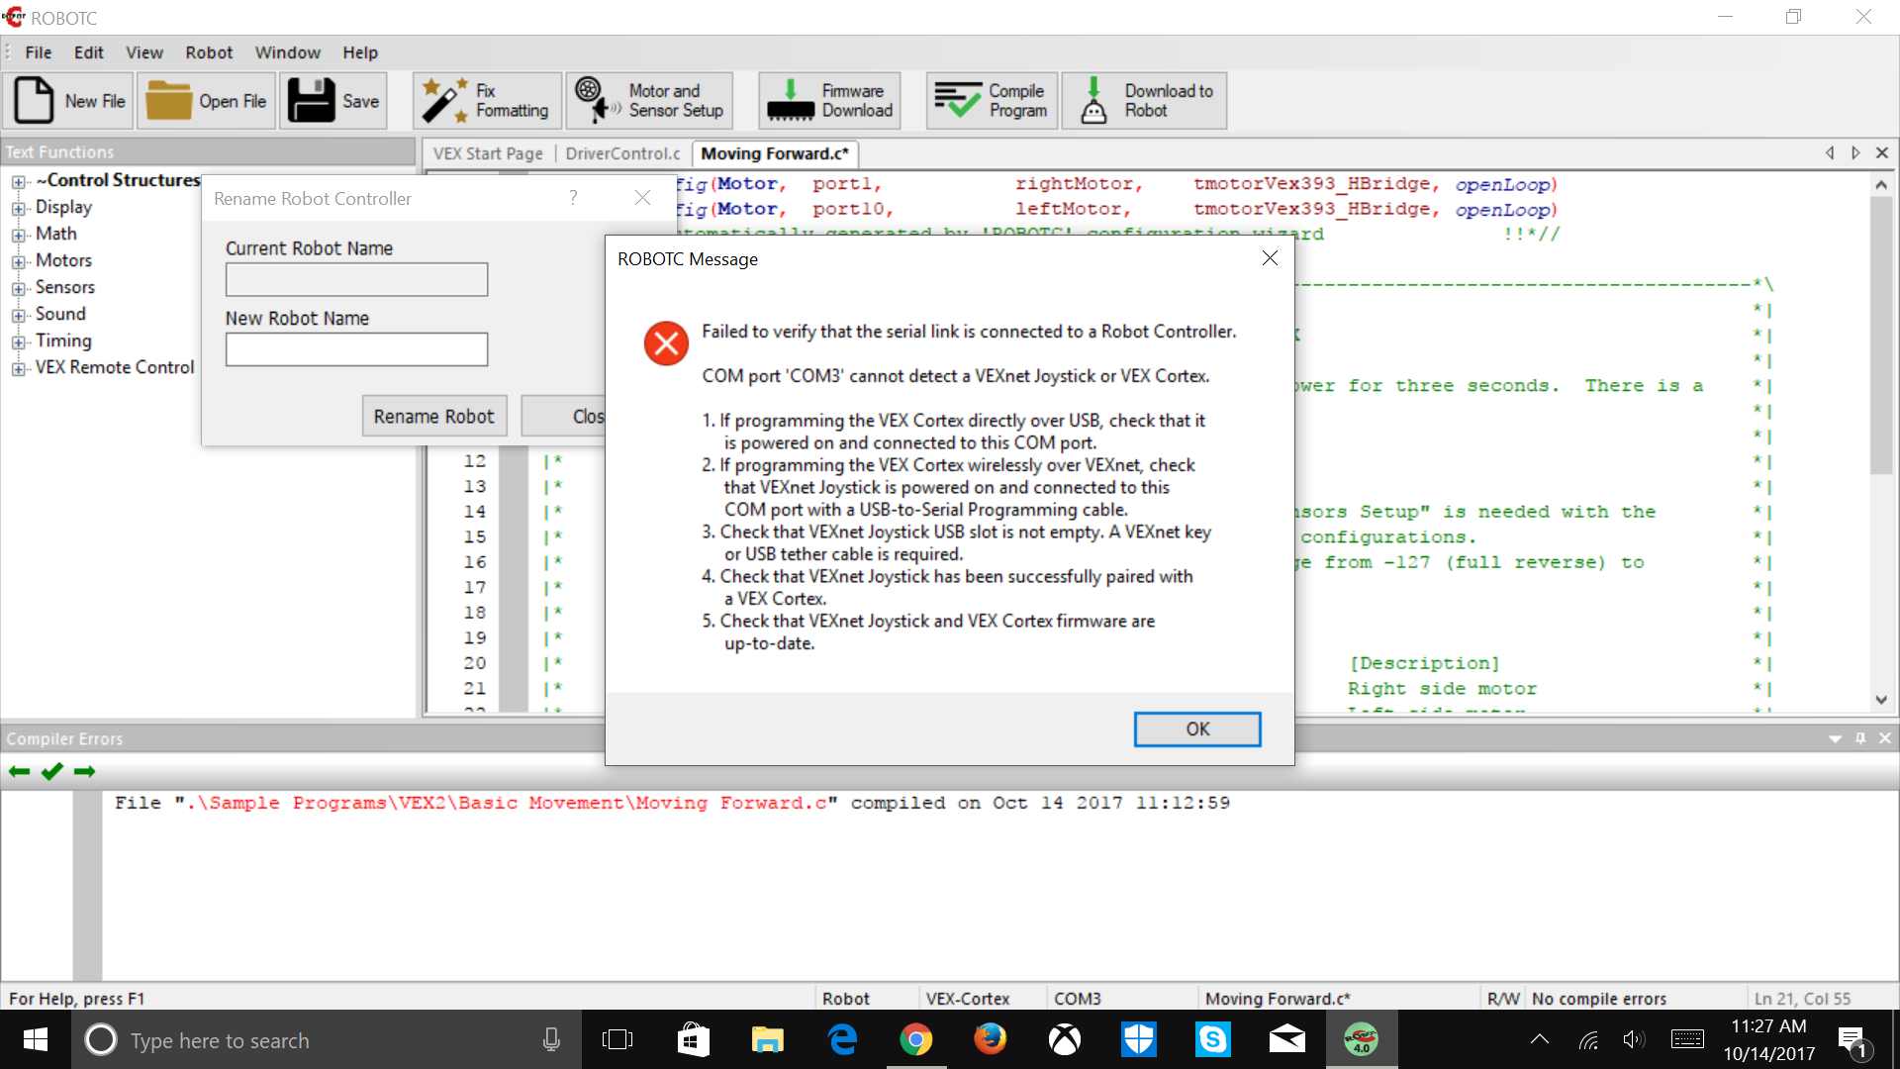This screenshot has height=1069, width=1900.
Task: Expand VEX Remote Control tree node
Action: 18,369
